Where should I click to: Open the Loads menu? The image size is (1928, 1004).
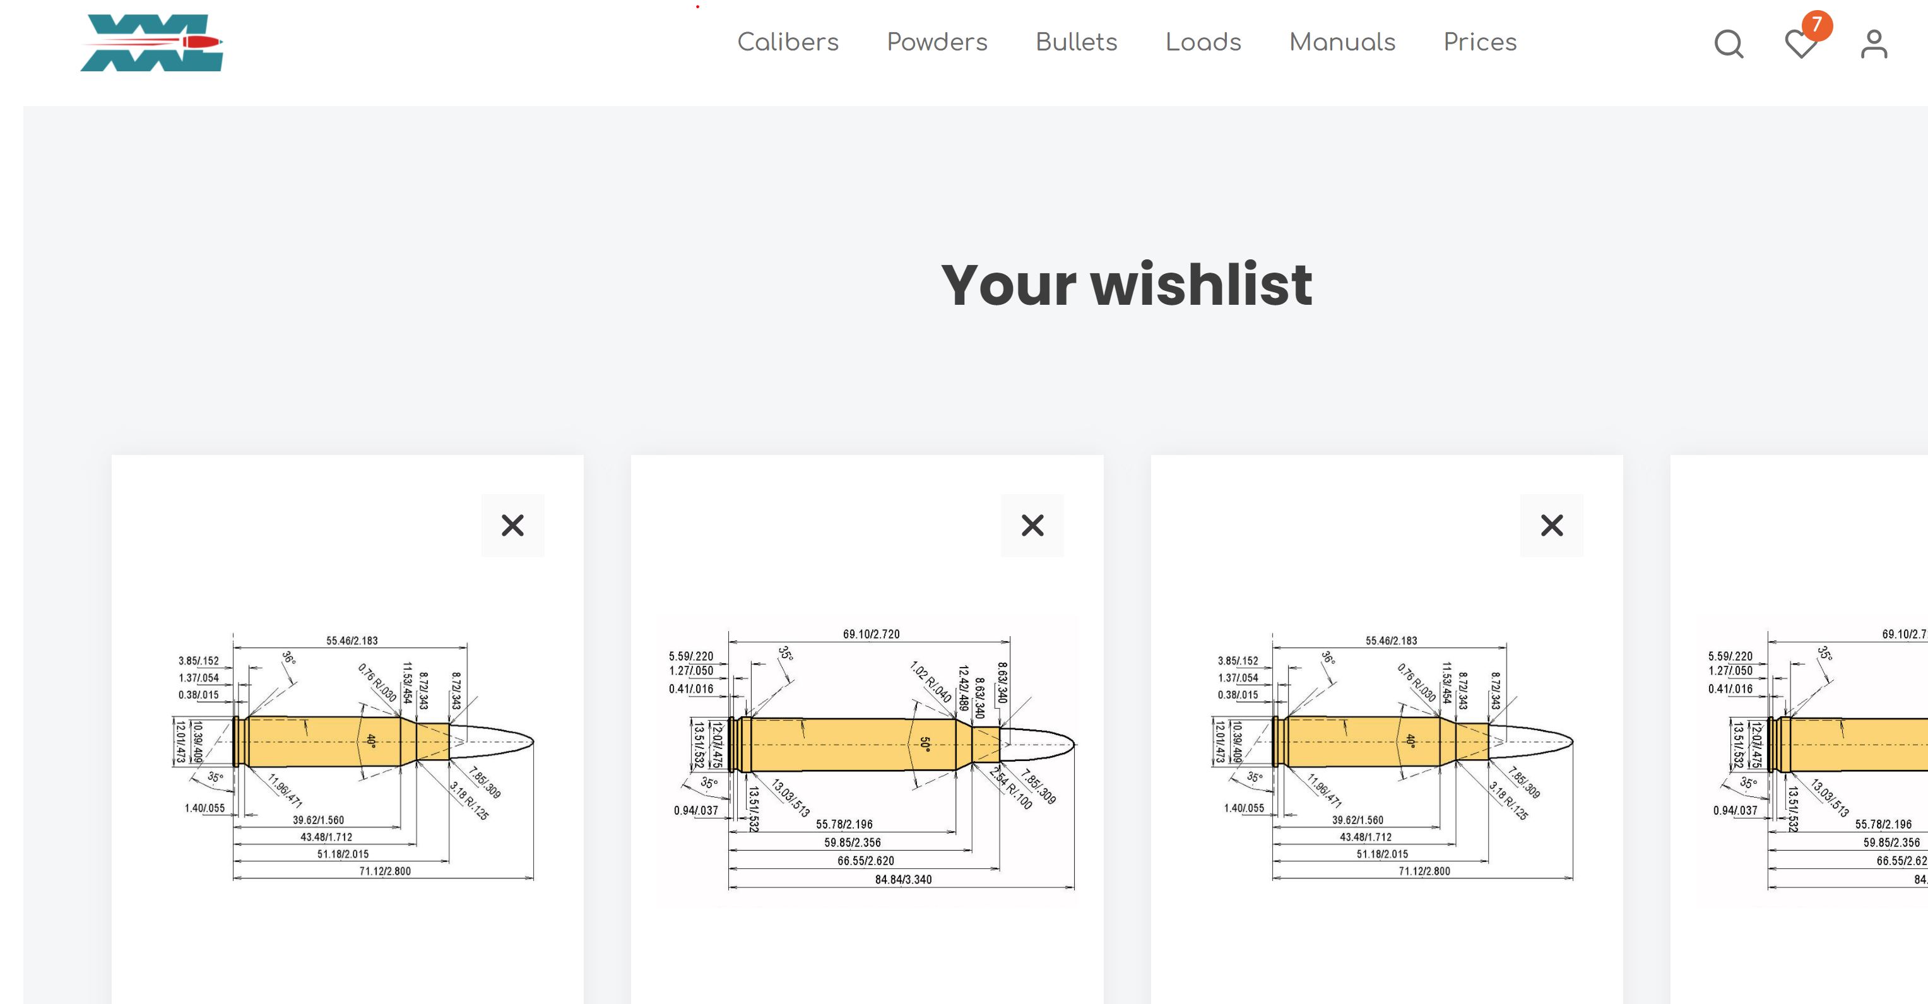click(1204, 42)
